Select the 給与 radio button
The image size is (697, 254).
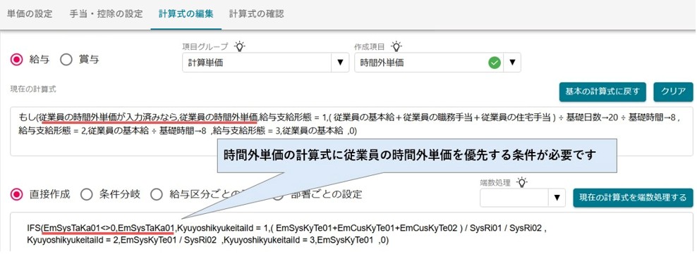coord(16,60)
